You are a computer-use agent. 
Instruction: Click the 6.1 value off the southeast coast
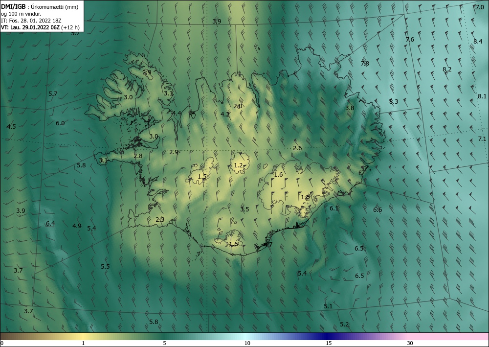coord(334,208)
